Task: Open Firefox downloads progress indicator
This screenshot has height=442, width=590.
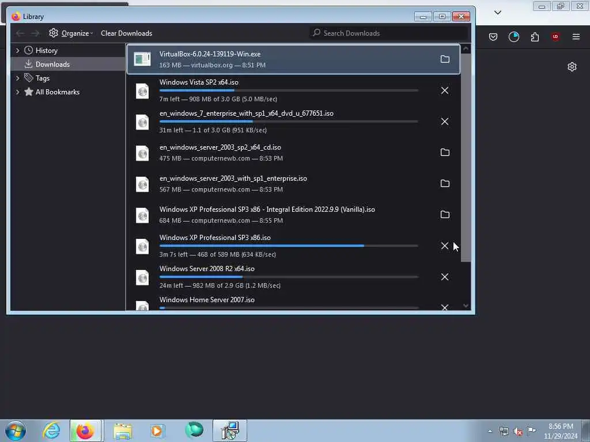Action: click(513, 37)
